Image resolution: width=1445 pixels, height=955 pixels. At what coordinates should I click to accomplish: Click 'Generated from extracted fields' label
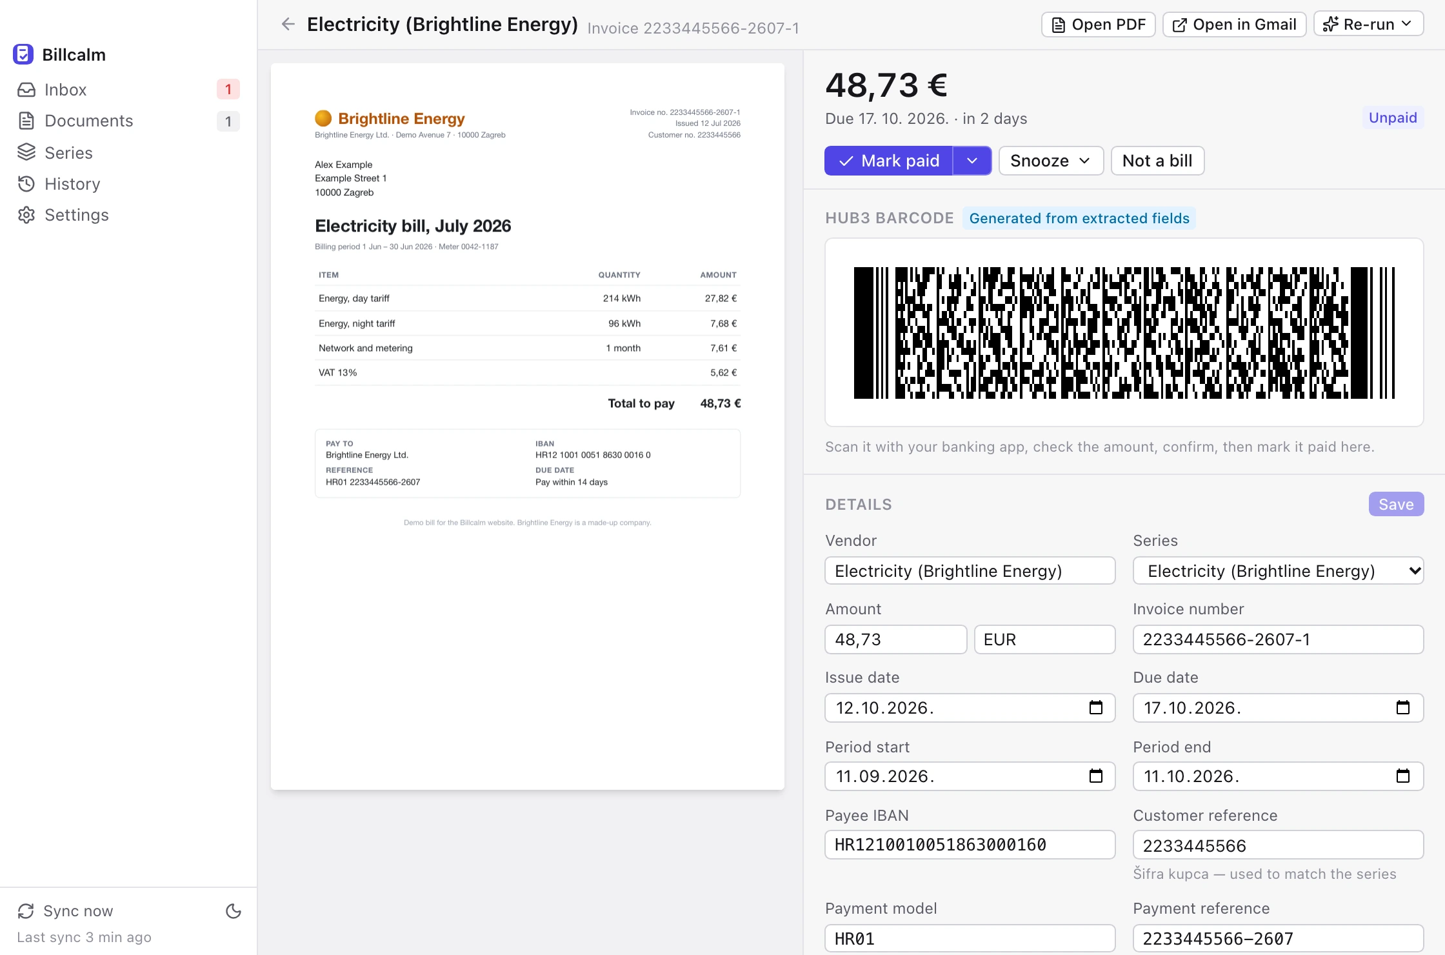coord(1079,218)
